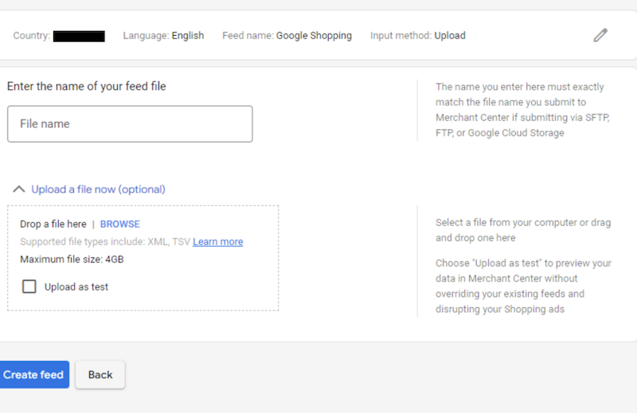The image size is (637, 413).
Task: Collapse the Upload a file now chevron
Action: tap(18, 189)
